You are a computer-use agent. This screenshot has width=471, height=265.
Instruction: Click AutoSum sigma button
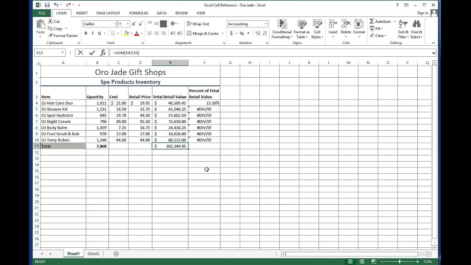pos(380,21)
